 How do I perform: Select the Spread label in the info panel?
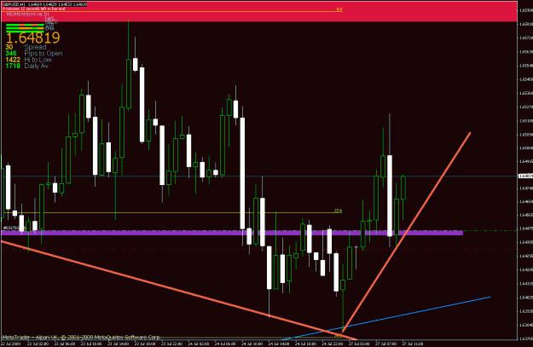click(x=35, y=47)
